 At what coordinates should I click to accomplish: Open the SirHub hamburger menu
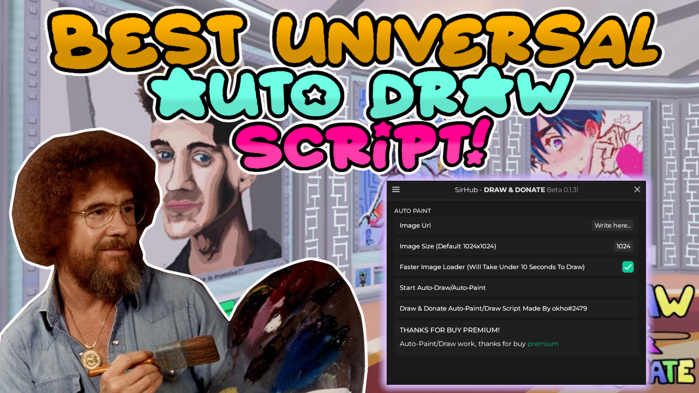click(396, 189)
